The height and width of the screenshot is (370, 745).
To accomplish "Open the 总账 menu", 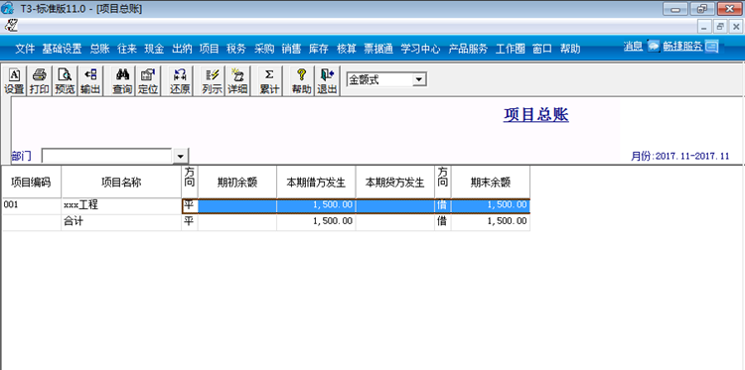I will (99, 49).
